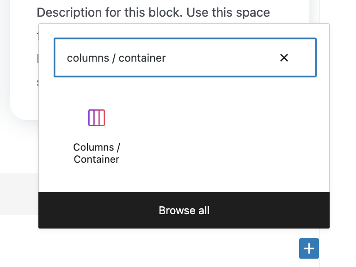Select the Columns / Container block icon

pyautogui.click(x=97, y=118)
